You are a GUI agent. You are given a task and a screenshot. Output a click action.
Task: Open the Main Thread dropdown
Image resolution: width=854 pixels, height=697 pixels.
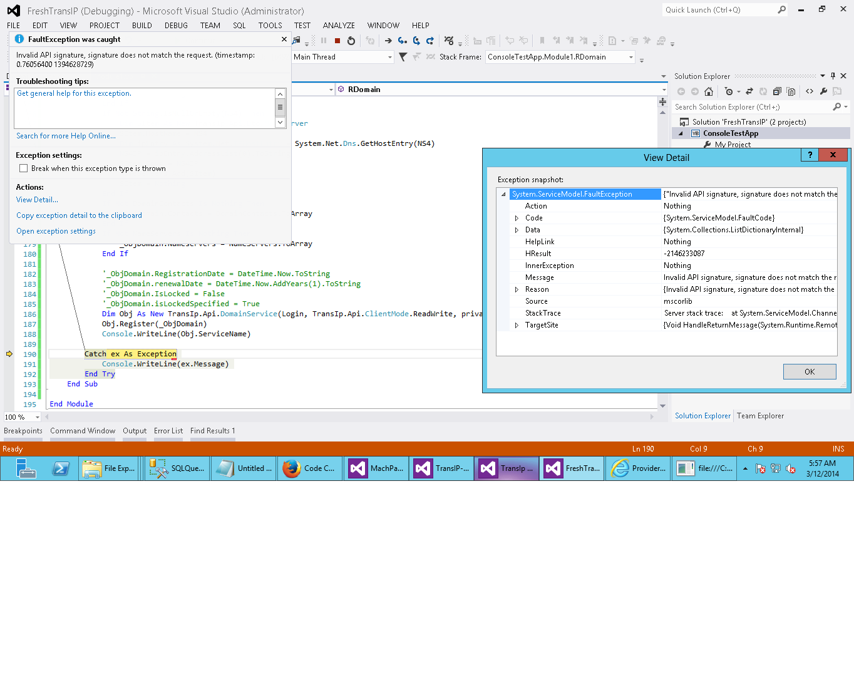390,57
